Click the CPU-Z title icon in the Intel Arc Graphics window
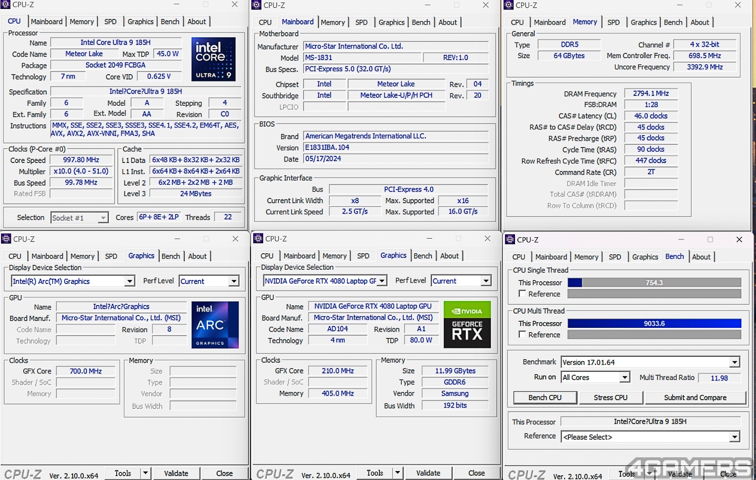 (6, 239)
